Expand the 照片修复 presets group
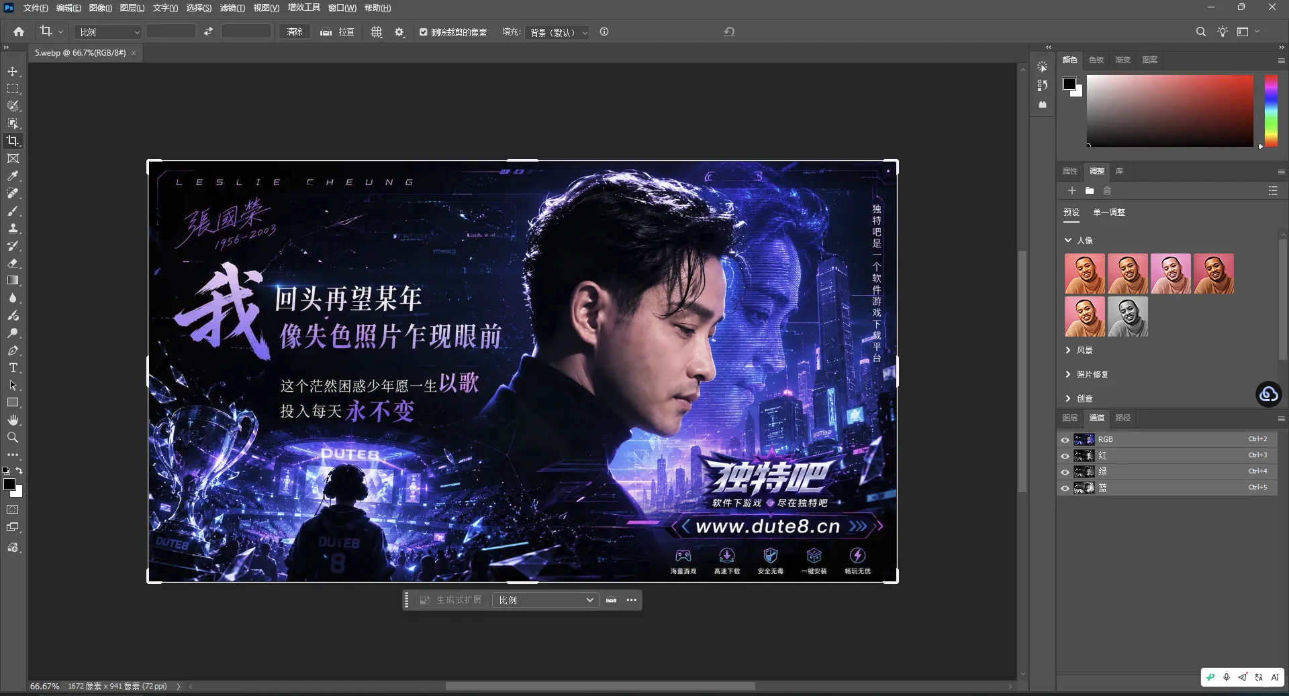Image resolution: width=1289 pixels, height=696 pixels. tap(1068, 374)
